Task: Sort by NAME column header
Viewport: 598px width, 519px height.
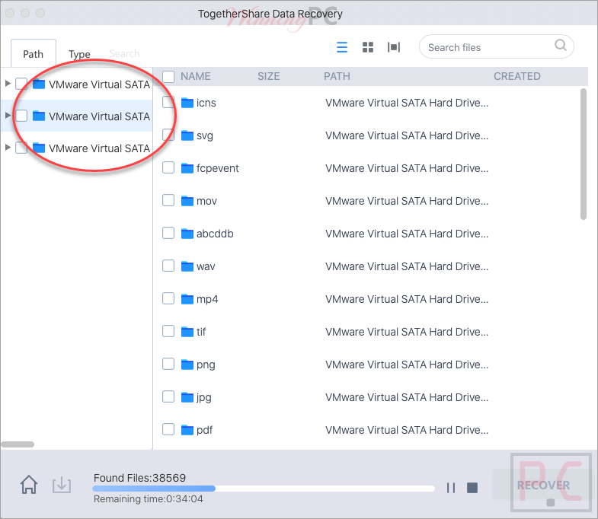Action: [x=196, y=77]
